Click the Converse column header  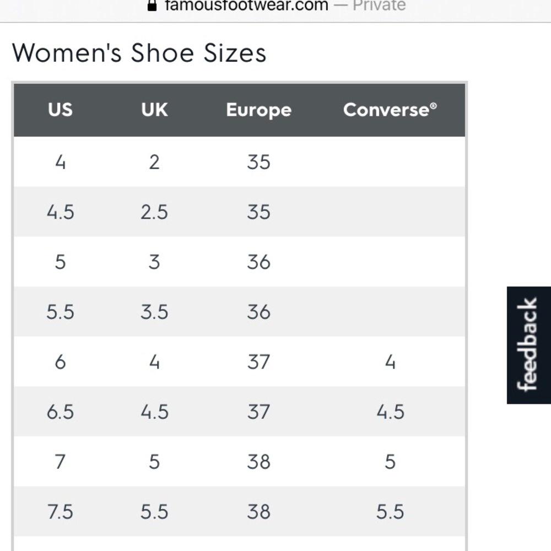pyautogui.click(x=390, y=110)
